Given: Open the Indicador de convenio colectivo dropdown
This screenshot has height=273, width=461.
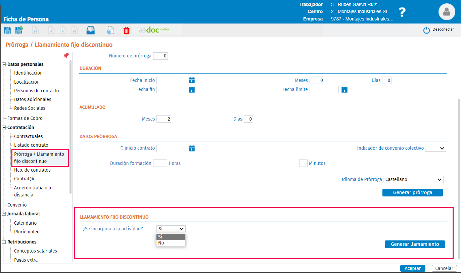Looking at the screenshot, I should point(435,148).
